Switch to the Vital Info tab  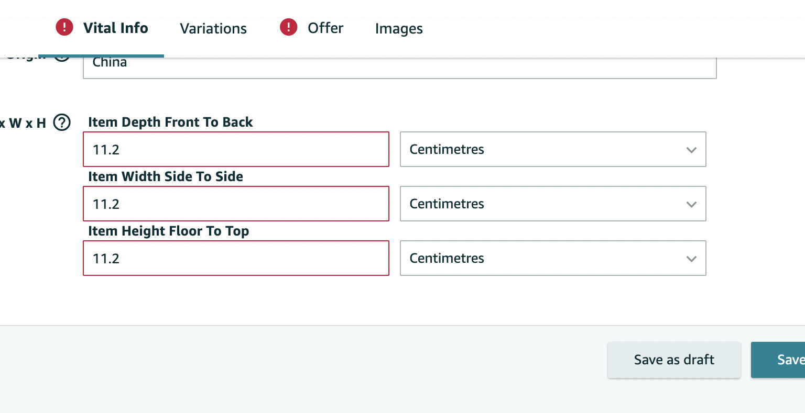[115, 28]
